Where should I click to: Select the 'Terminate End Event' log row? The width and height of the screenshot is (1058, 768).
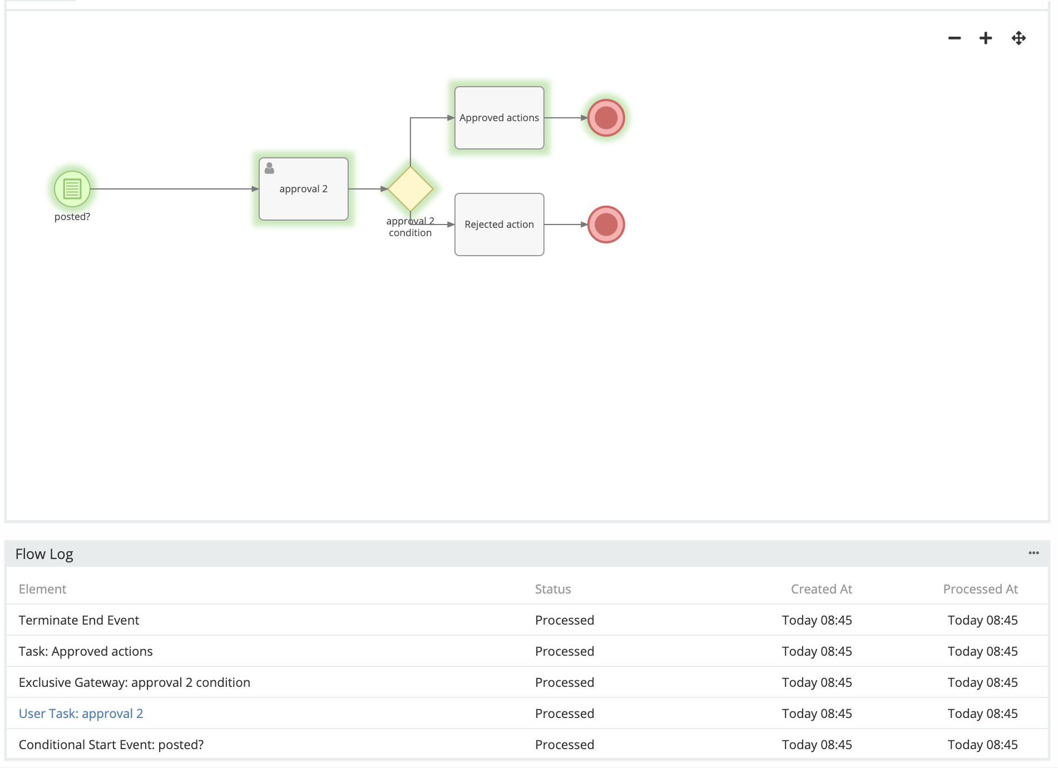(79, 620)
